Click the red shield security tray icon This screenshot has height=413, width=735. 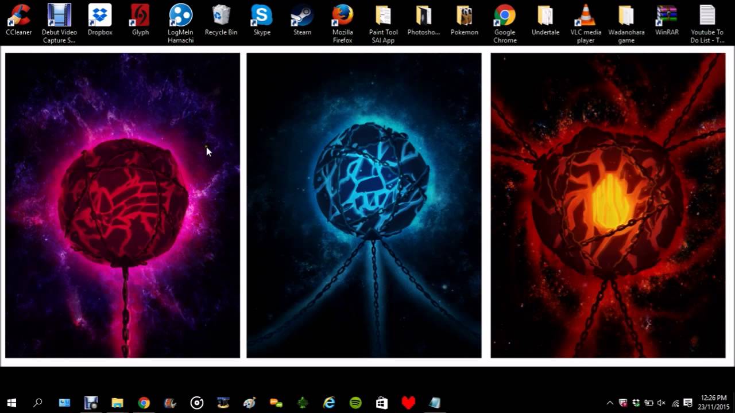tap(623, 403)
